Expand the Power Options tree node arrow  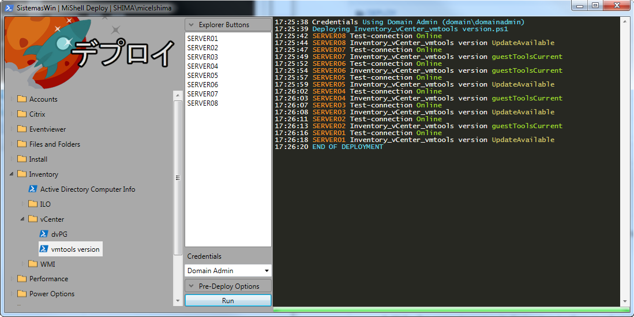12,294
